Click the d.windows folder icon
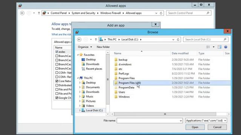Image resolution: width=241 pixels, height=135 pixels. pos(116,64)
